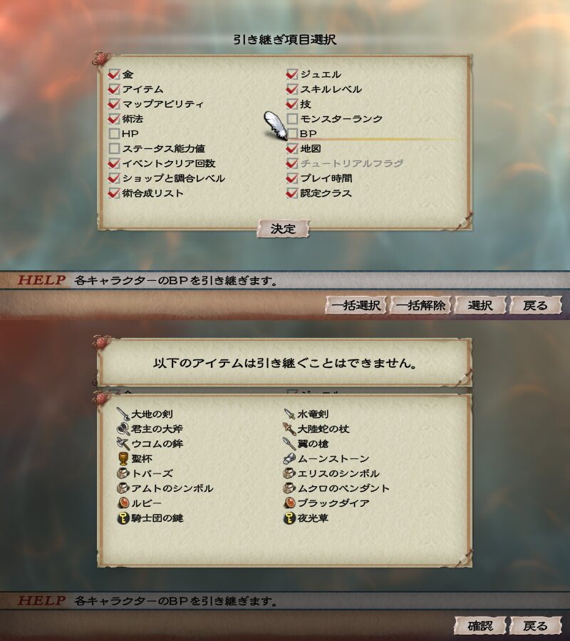Click the 確認 confirm button
Screen dimensions: 570x641
pyautogui.click(x=480, y=625)
